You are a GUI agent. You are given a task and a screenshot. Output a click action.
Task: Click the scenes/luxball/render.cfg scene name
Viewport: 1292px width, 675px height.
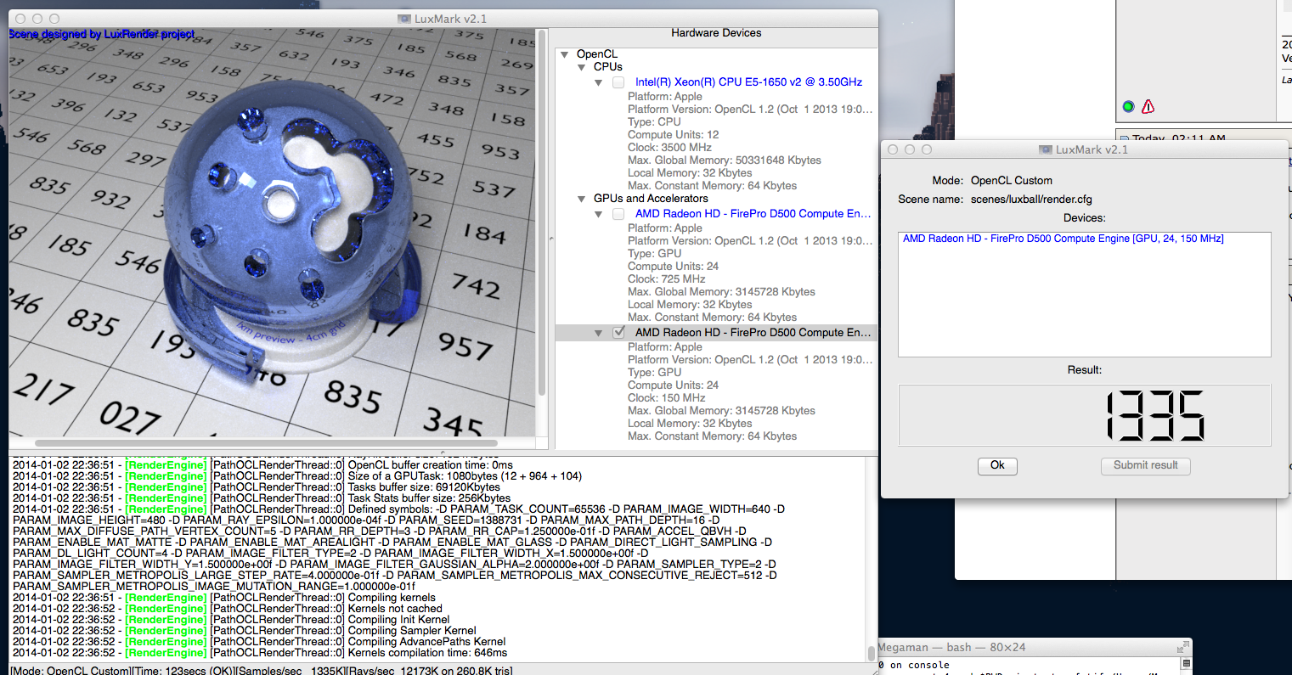(x=1031, y=200)
